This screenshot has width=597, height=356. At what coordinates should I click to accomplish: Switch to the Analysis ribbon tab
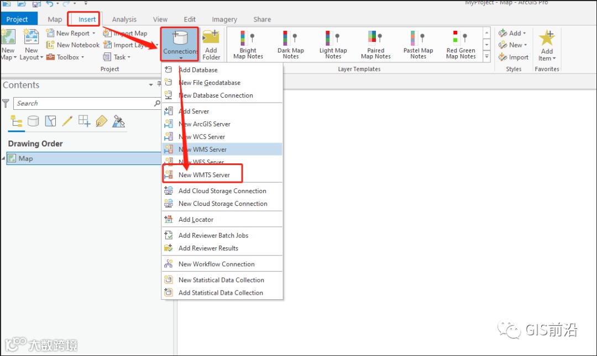[x=124, y=19]
